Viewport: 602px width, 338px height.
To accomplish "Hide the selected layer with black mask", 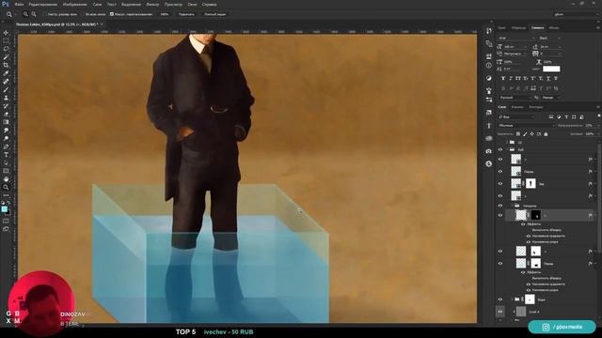I will [x=500, y=215].
